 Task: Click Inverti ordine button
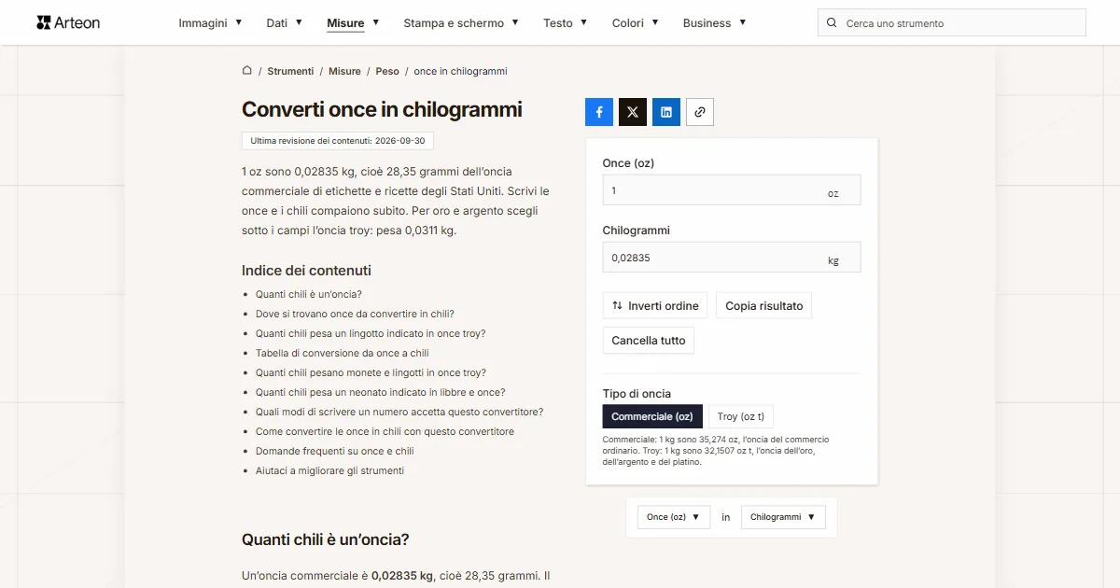click(x=655, y=306)
